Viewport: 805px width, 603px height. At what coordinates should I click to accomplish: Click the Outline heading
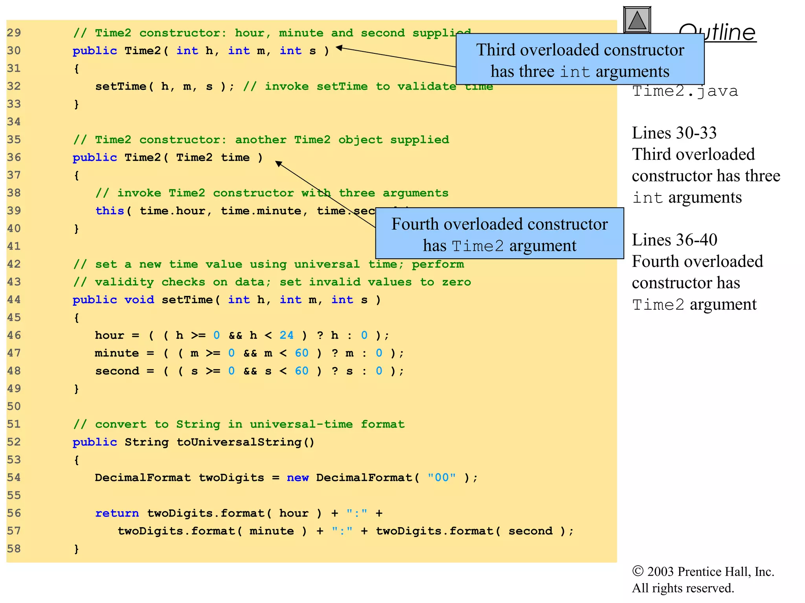(718, 32)
